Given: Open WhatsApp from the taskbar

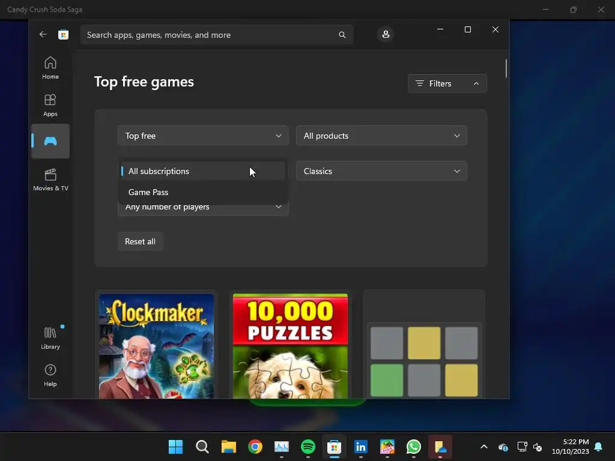Looking at the screenshot, I should point(413,447).
